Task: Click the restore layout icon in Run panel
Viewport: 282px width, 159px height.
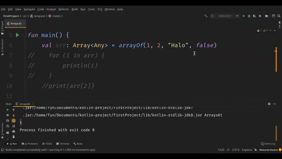Action: tap(7, 132)
